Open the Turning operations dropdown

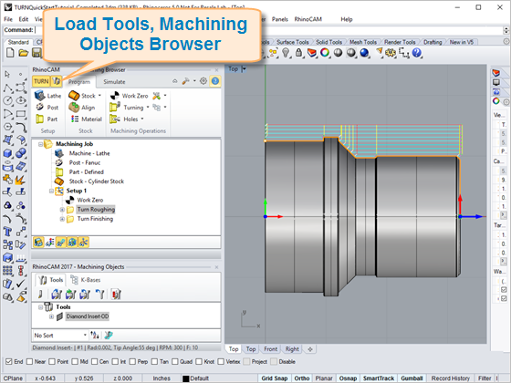click(148, 108)
